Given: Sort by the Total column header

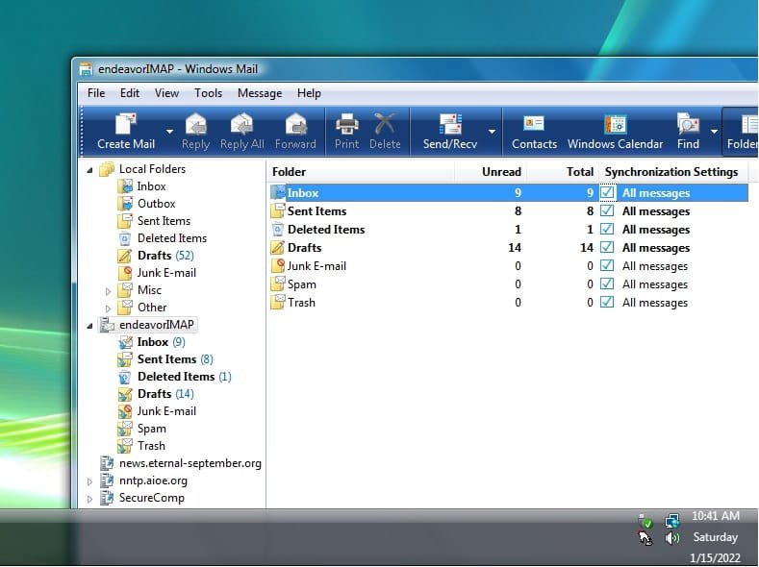Looking at the screenshot, I should coord(563,172).
